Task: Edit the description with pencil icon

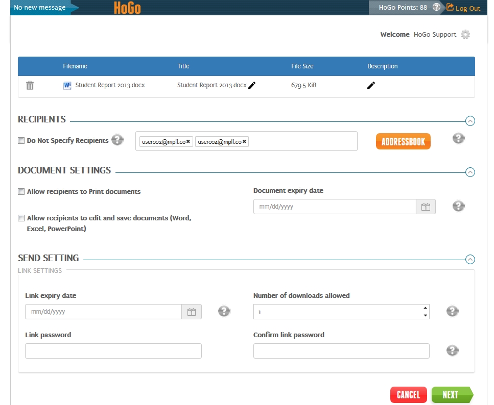Action: [x=371, y=86]
